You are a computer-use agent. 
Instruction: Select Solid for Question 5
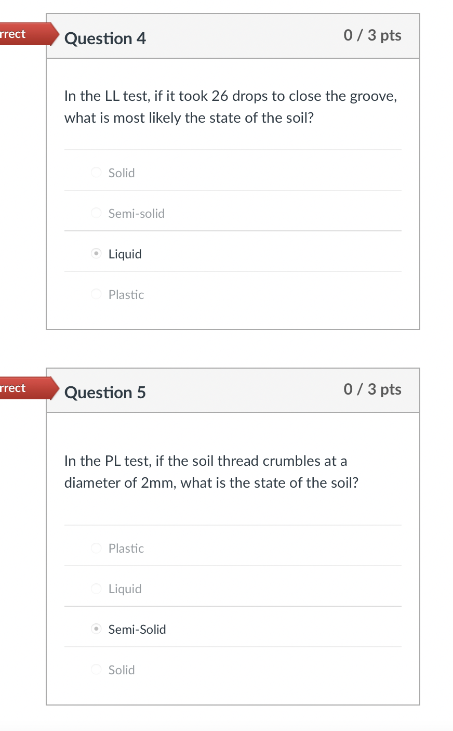(x=96, y=670)
